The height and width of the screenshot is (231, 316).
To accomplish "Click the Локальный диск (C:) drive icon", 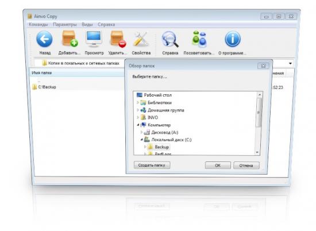I will pyautogui.click(x=147, y=140).
